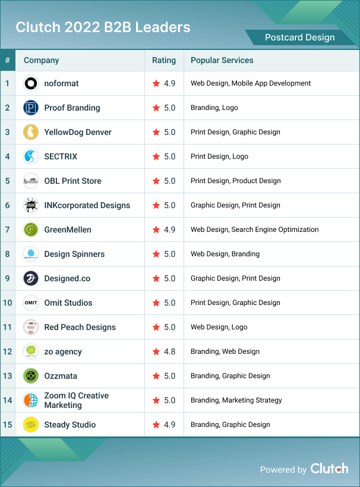Click the red star beside noformat's rating
The width and height of the screenshot is (360, 487).
tap(156, 83)
